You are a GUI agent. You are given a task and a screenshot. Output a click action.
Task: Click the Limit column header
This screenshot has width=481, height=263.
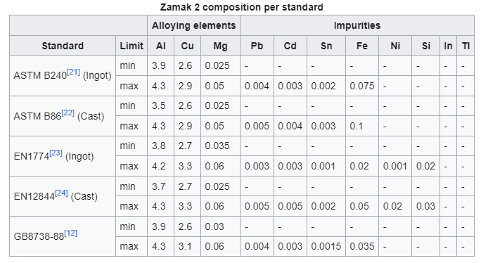pyautogui.click(x=132, y=46)
